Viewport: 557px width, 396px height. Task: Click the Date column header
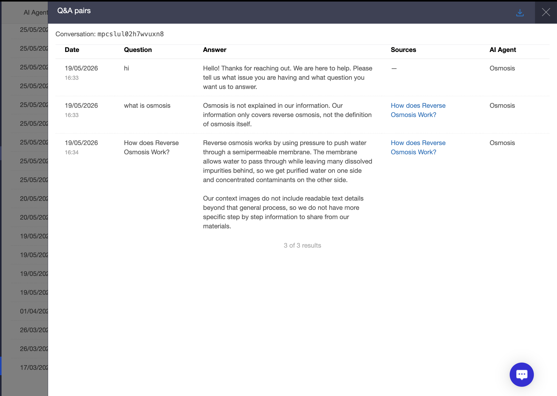point(72,50)
